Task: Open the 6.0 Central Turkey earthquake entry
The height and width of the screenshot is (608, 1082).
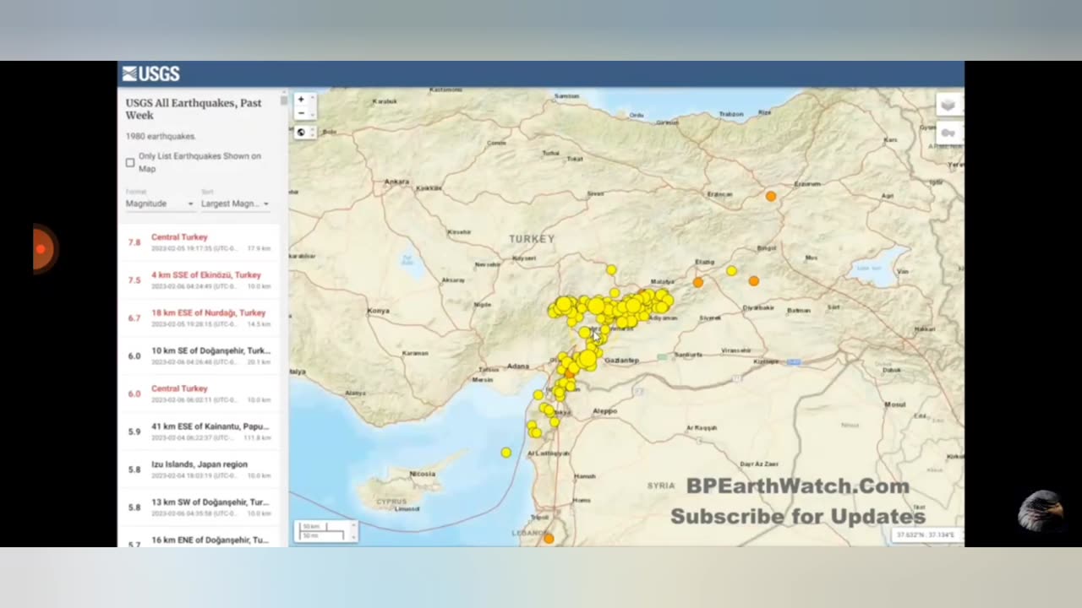Action: click(199, 394)
